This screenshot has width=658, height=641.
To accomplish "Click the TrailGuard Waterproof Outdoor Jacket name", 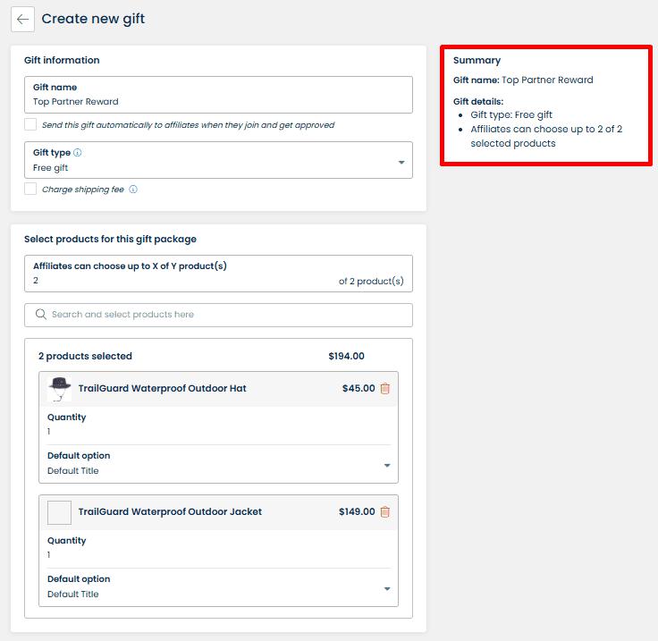I will coord(170,512).
